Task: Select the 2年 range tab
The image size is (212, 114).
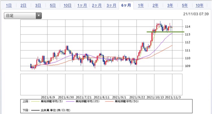Action: (x=155, y=6)
